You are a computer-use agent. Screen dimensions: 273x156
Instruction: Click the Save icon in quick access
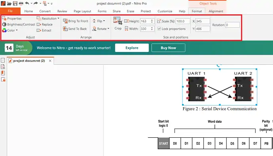15,3
